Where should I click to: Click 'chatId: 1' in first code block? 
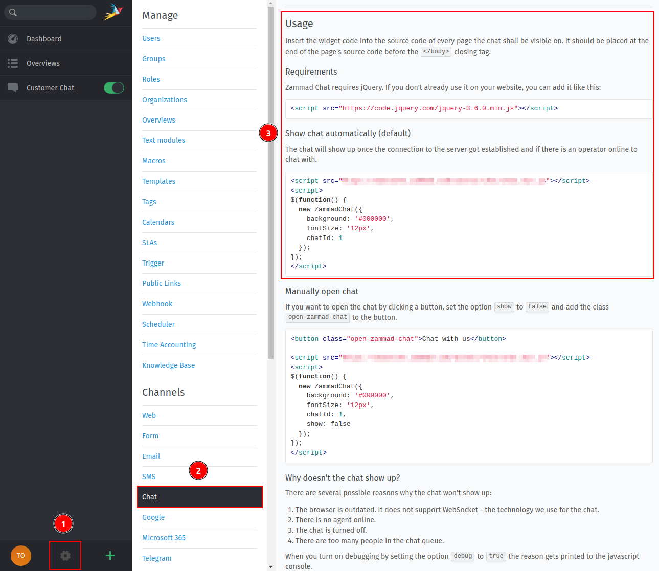[x=325, y=238]
